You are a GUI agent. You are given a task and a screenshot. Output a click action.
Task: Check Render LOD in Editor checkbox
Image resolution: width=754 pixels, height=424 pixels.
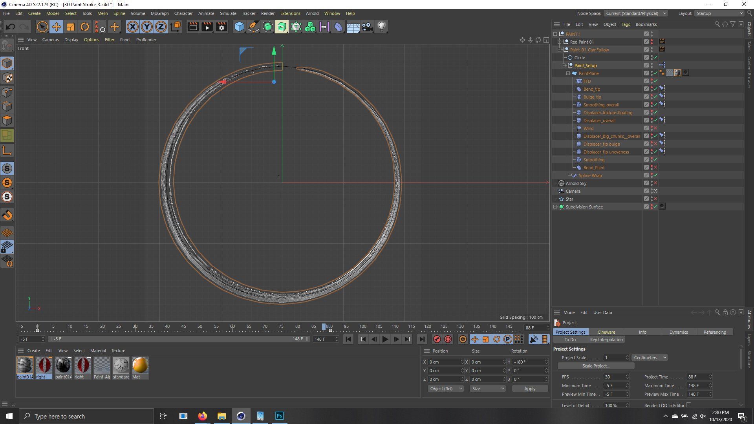tap(688, 405)
